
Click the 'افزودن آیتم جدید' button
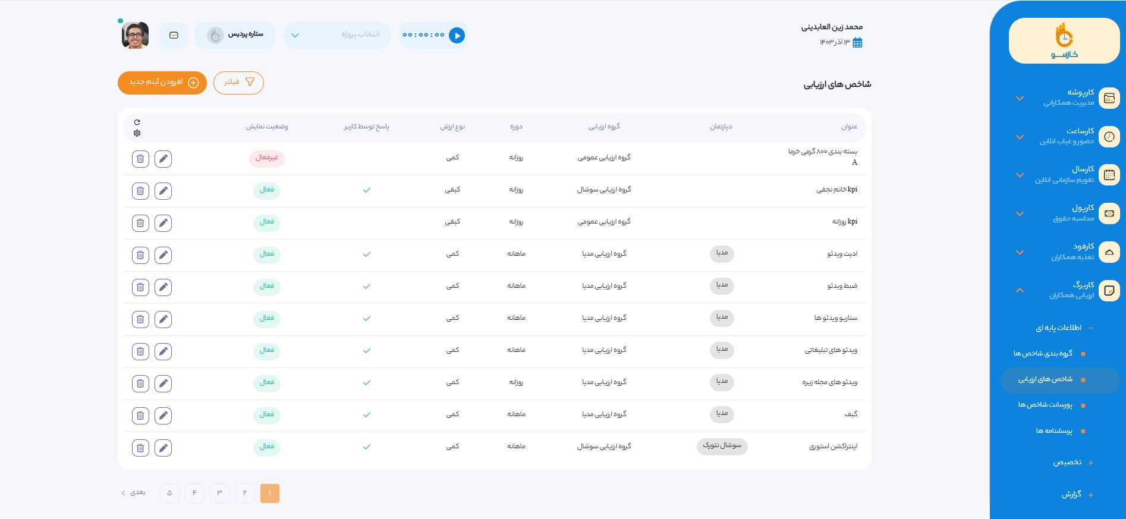point(162,83)
